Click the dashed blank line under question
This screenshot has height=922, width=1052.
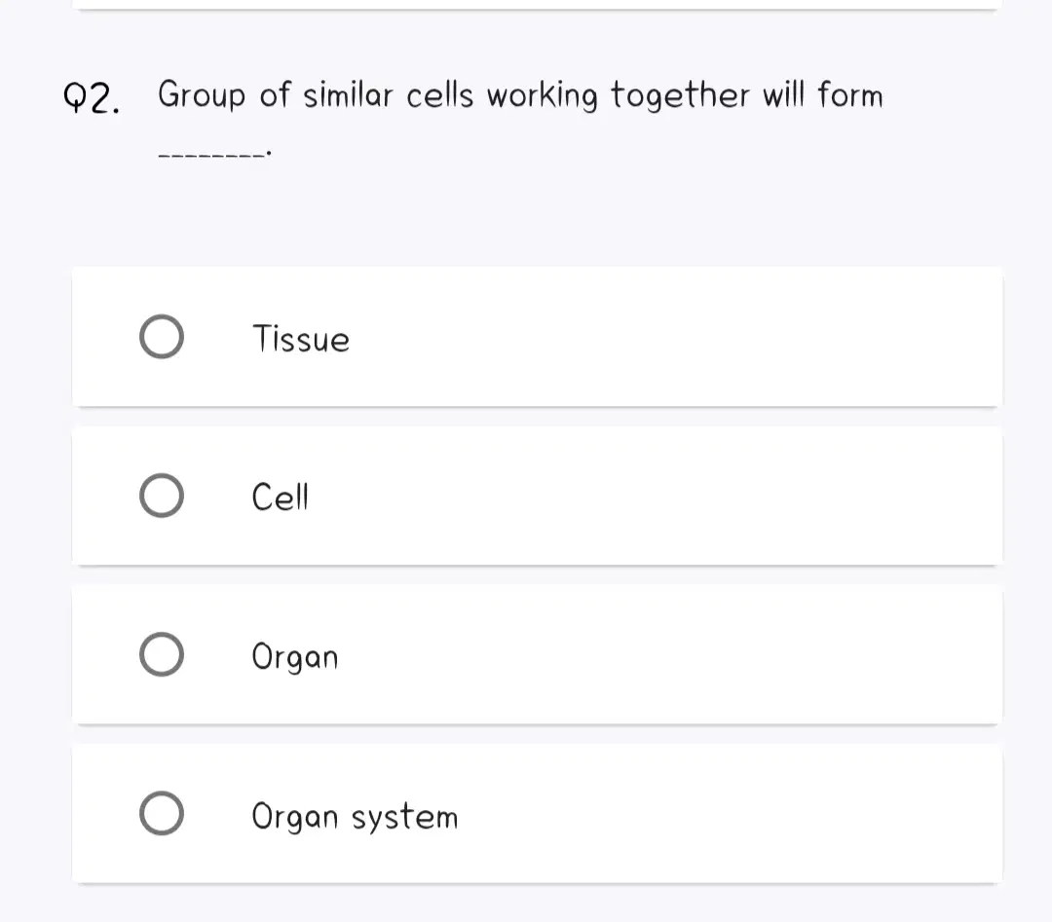214,155
